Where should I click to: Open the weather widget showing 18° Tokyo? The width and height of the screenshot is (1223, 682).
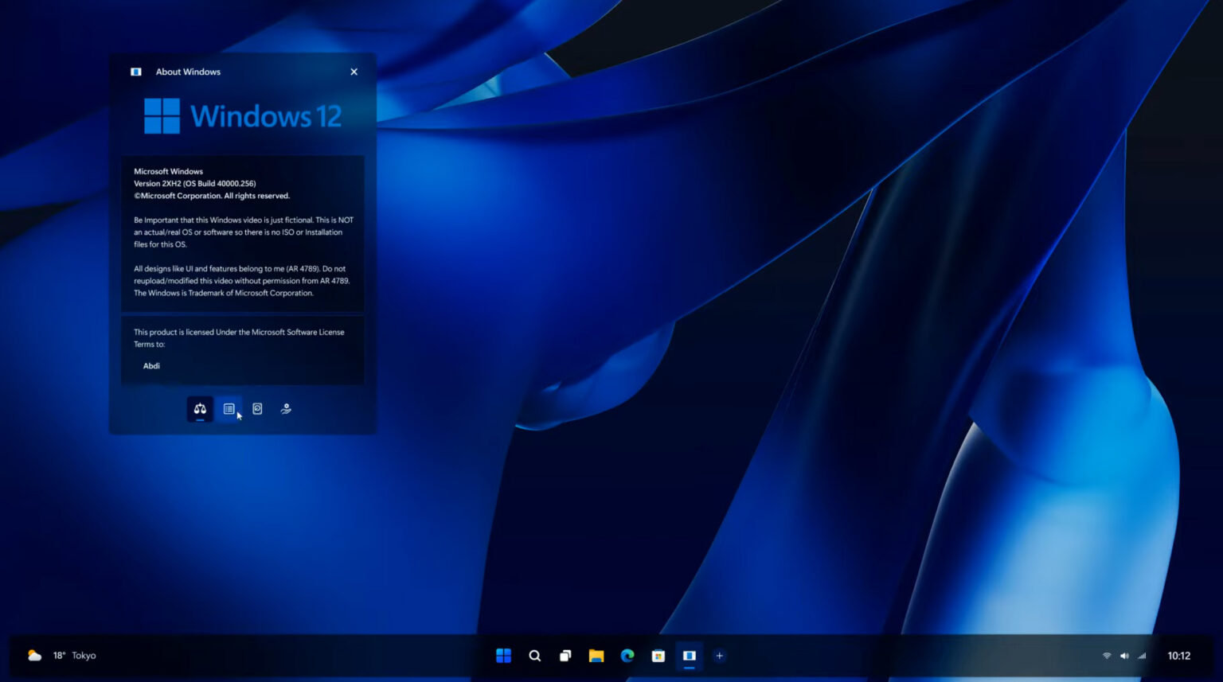(x=60, y=656)
